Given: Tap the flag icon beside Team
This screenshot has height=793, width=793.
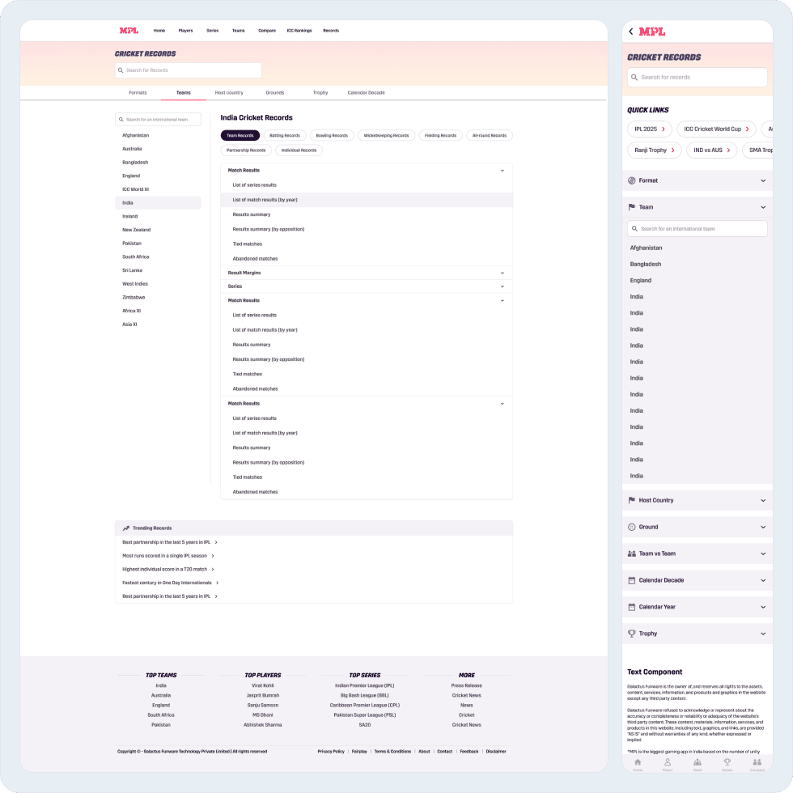Looking at the screenshot, I should (x=632, y=207).
